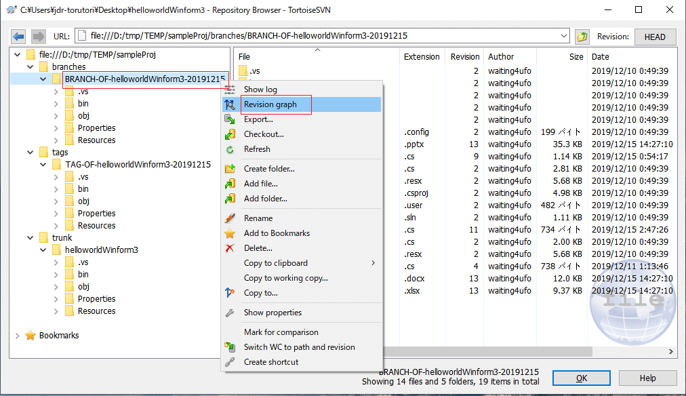This screenshot has width=686, height=396.
Task: Sort by the Author column header
Action: click(x=510, y=56)
